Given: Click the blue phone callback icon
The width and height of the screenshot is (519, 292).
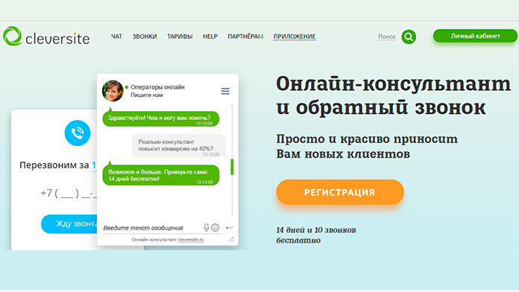Looking at the screenshot, I should (78, 133).
